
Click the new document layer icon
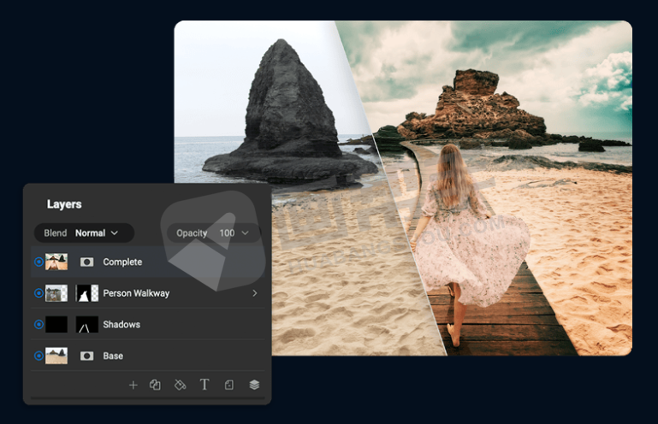[x=228, y=385]
